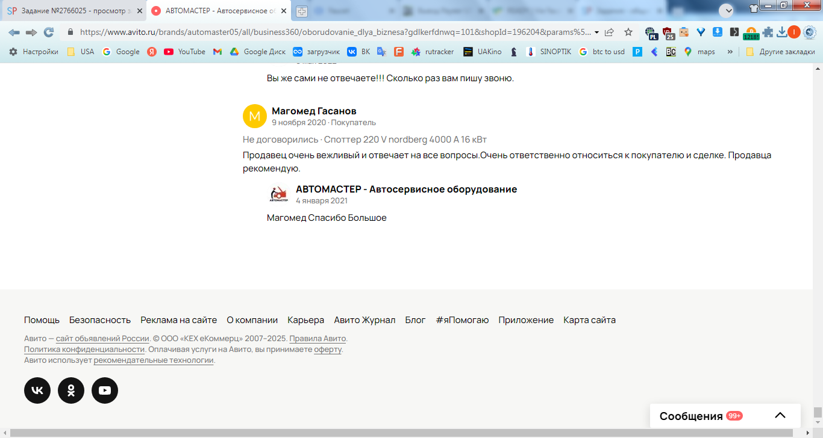Focus the address bar URL field
823x438 pixels.
pos(334,32)
